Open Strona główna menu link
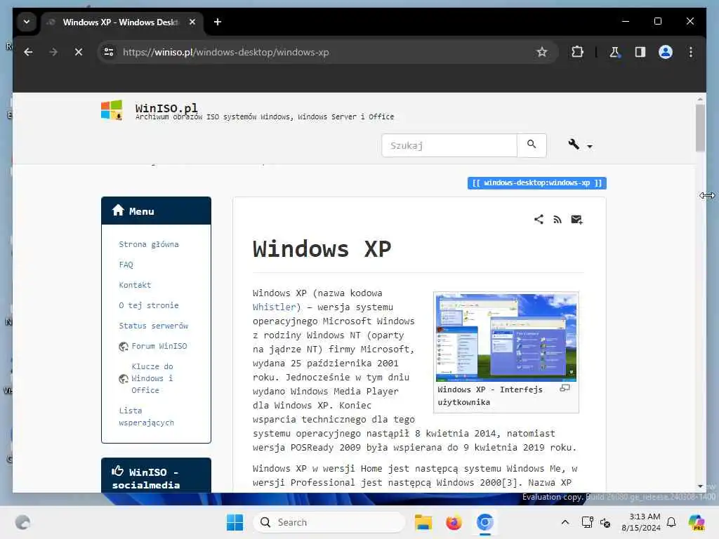This screenshot has height=539, width=719. coord(149,244)
